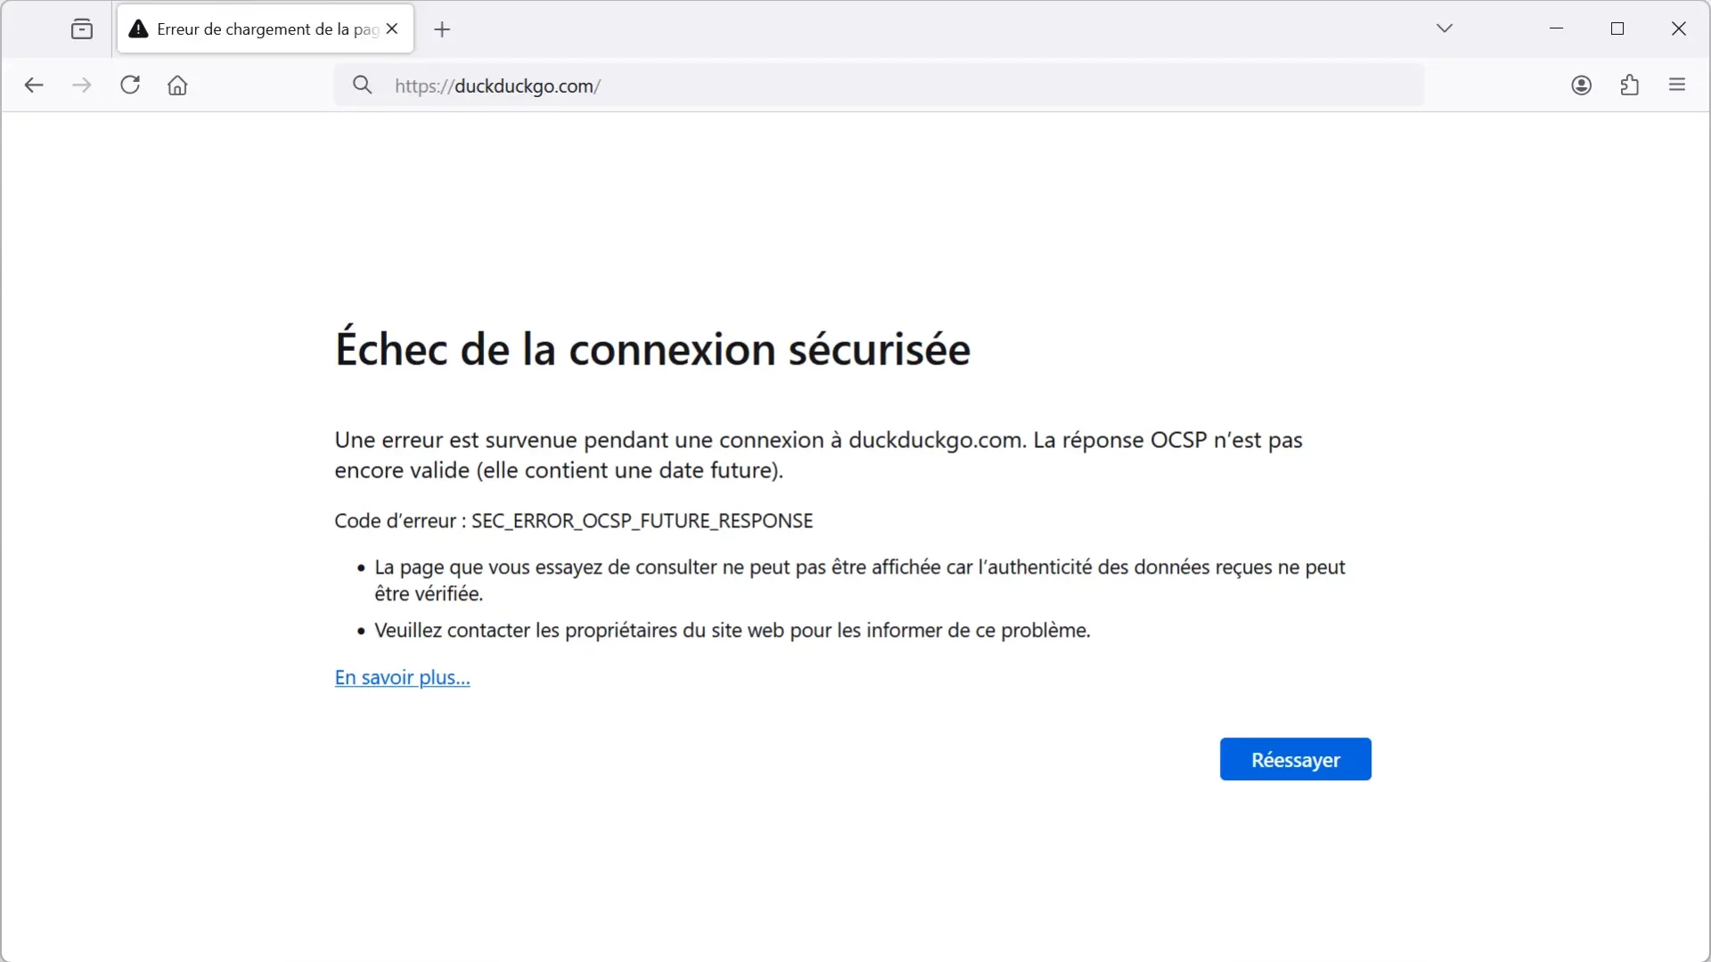Click the search magnifier icon in address bar
The image size is (1711, 962).
click(x=362, y=85)
